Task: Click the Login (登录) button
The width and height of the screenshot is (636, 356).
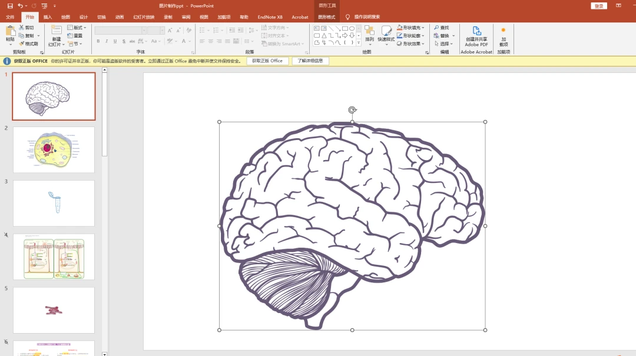Action: click(x=599, y=6)
